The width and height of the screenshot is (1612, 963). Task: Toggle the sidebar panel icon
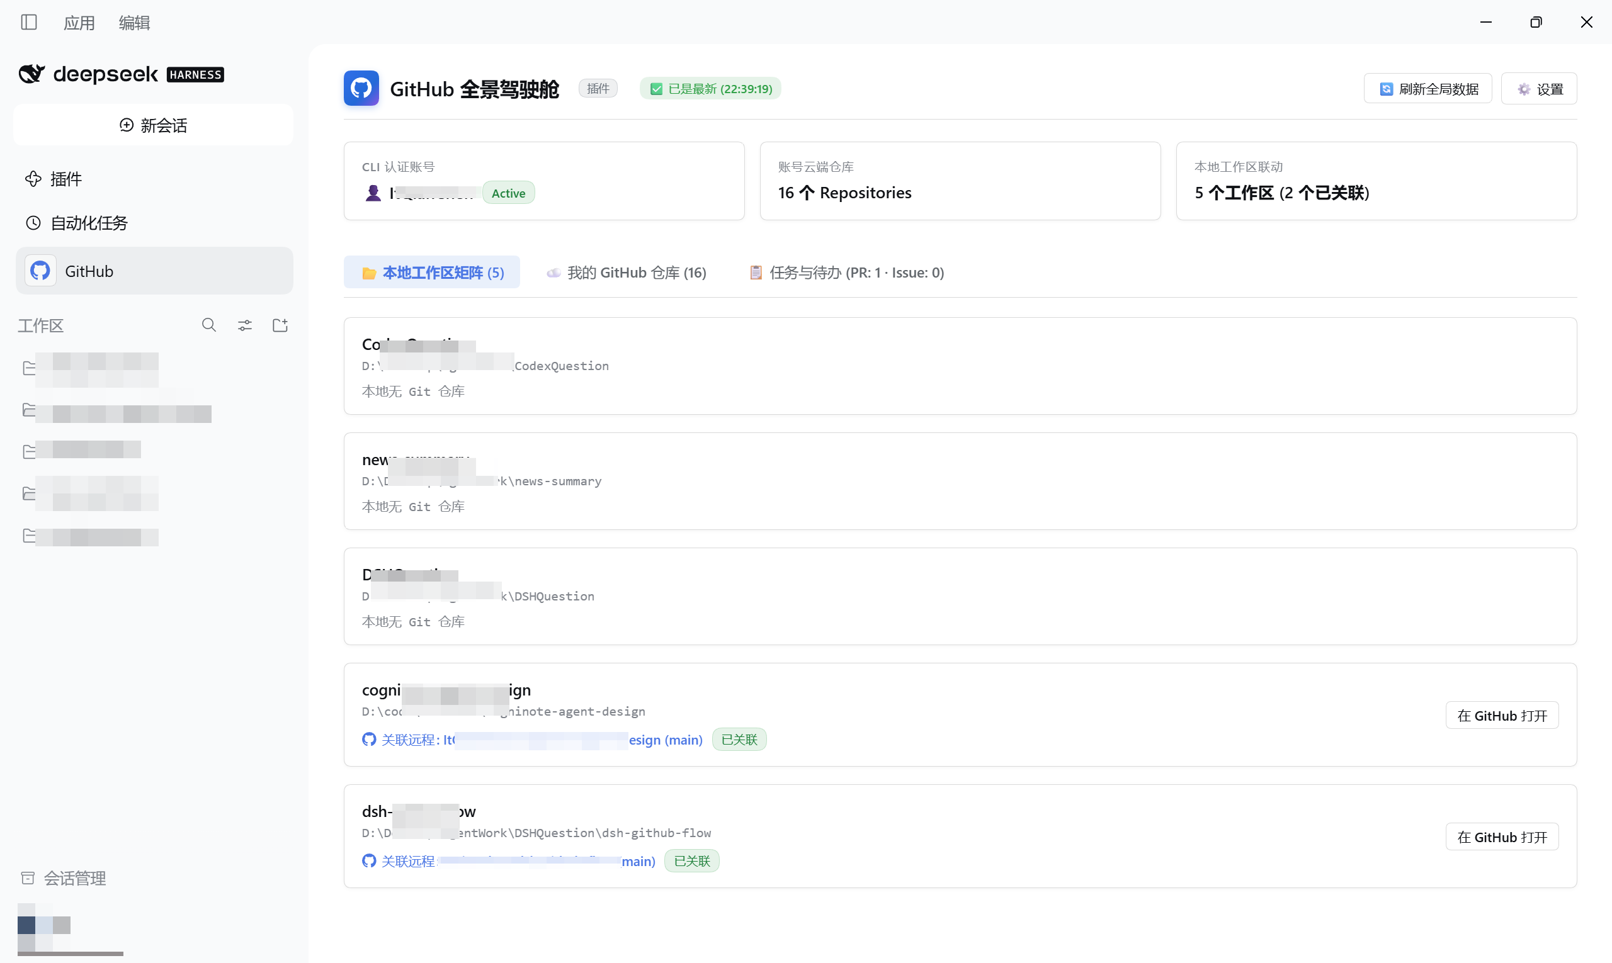(29, 23)
